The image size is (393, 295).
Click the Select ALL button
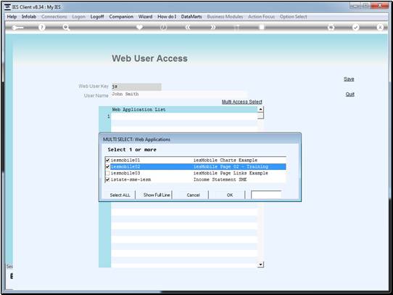pyautogui.click(x=120, y=195)
